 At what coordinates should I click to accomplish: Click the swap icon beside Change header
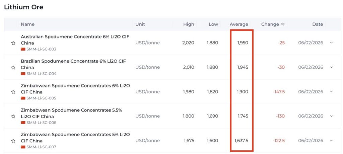283,24
